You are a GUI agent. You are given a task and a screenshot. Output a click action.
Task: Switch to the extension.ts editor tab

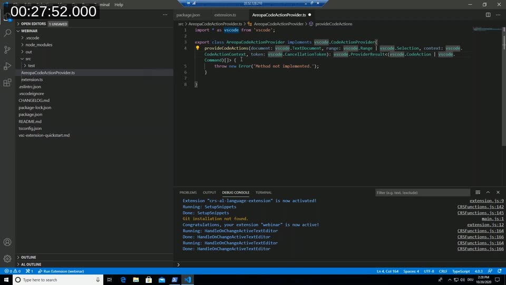tap(225, 15)
